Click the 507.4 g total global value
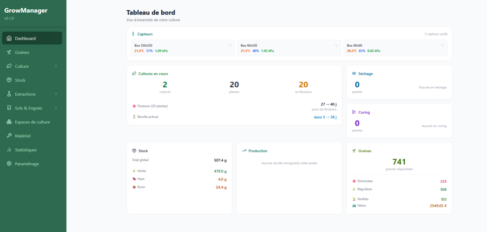487x232 pixels. 220,160
